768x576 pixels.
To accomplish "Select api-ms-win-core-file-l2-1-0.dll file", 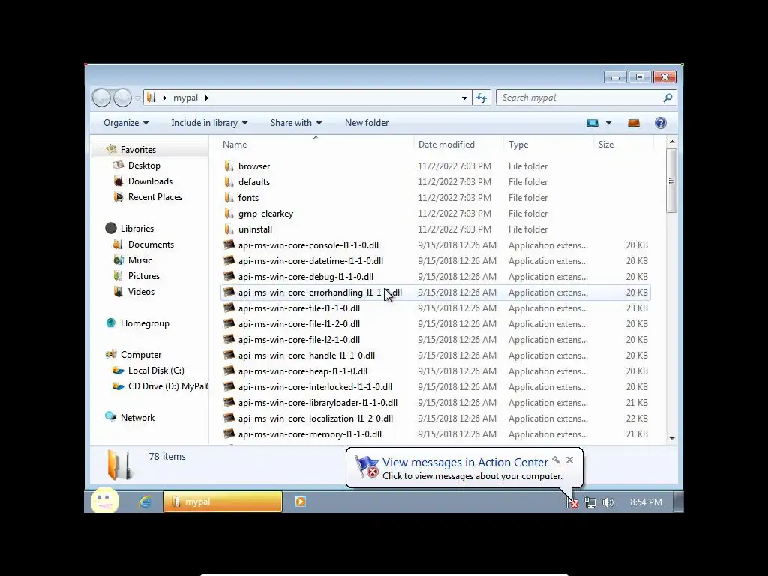I will coord(298,340).
